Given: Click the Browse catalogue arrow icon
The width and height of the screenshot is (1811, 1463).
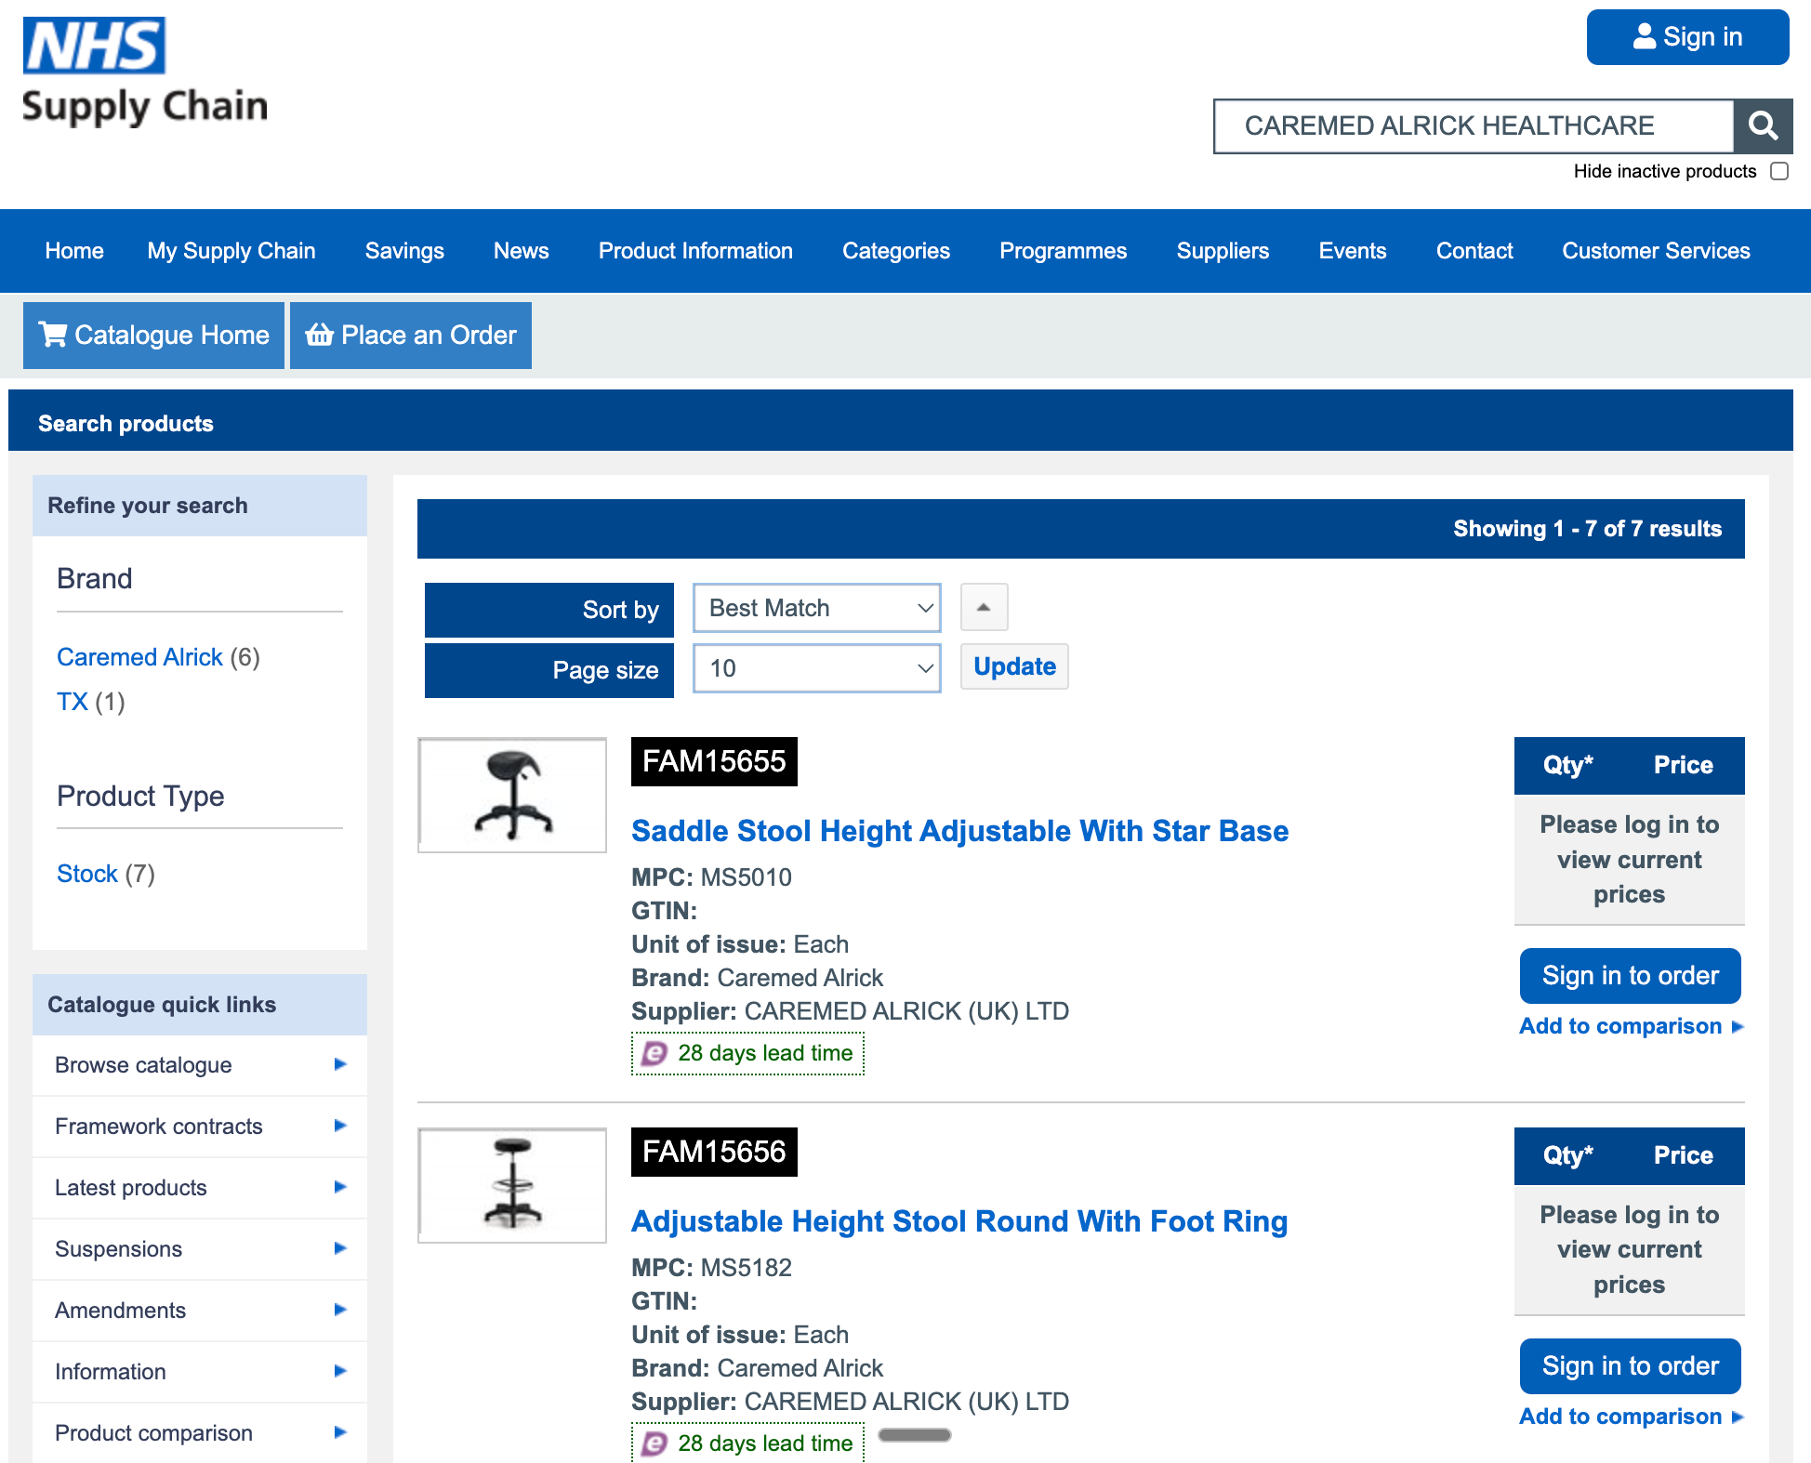Looking at the screenshot, I should [340, 1064].
